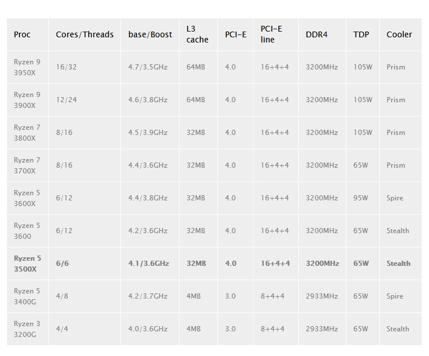Click the bold Ryzen 5 3500X entry
429x356 pixels.
pos(28,264)
